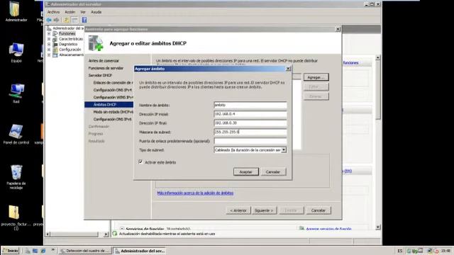Click the Máscara de subred field
The image size is (454, 255).
coord(250,132)
